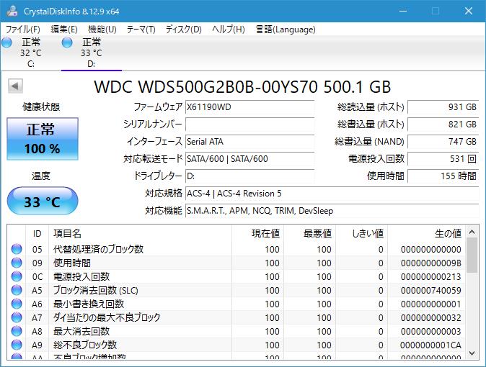Select the SMART row 使用時間 (ID 09)
The width and height of the screenshot is (486, 367).
[x=237, y=263]
